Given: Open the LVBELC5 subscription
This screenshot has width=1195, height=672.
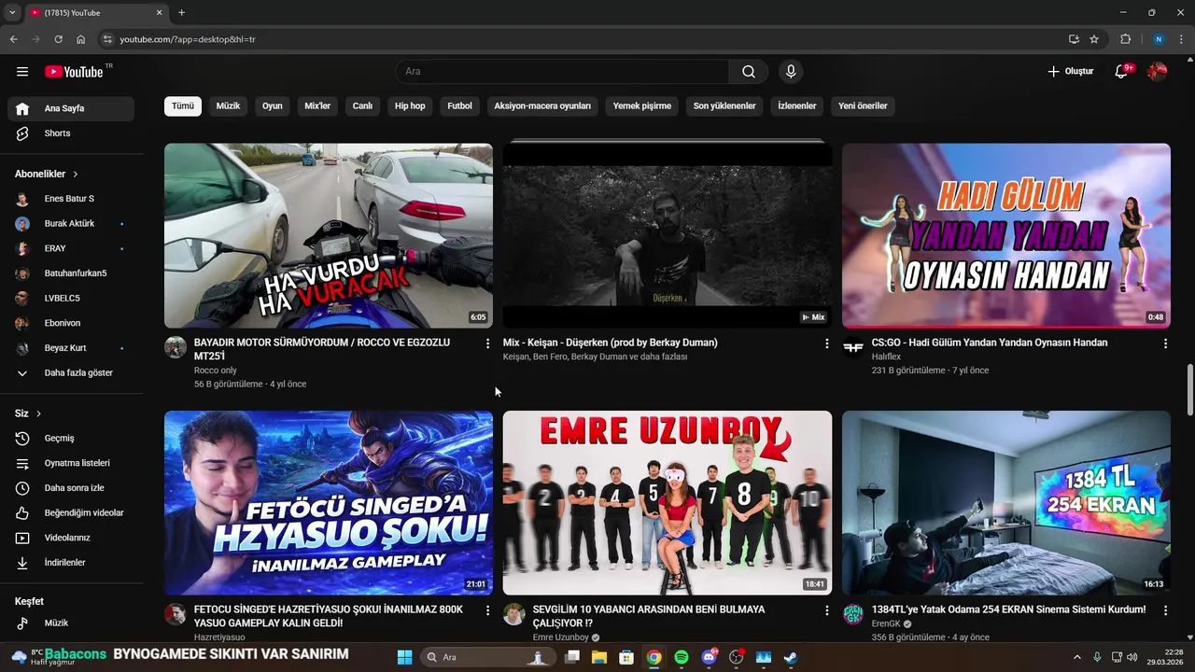Looking at the screenshot, I should [x=71, y=299].
